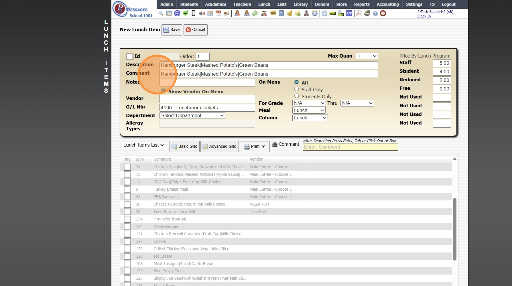This screenshot has height=286, width=512.
Task: Click the alarm clock icon
Action: pyautogui.click(x=315, y=13)
